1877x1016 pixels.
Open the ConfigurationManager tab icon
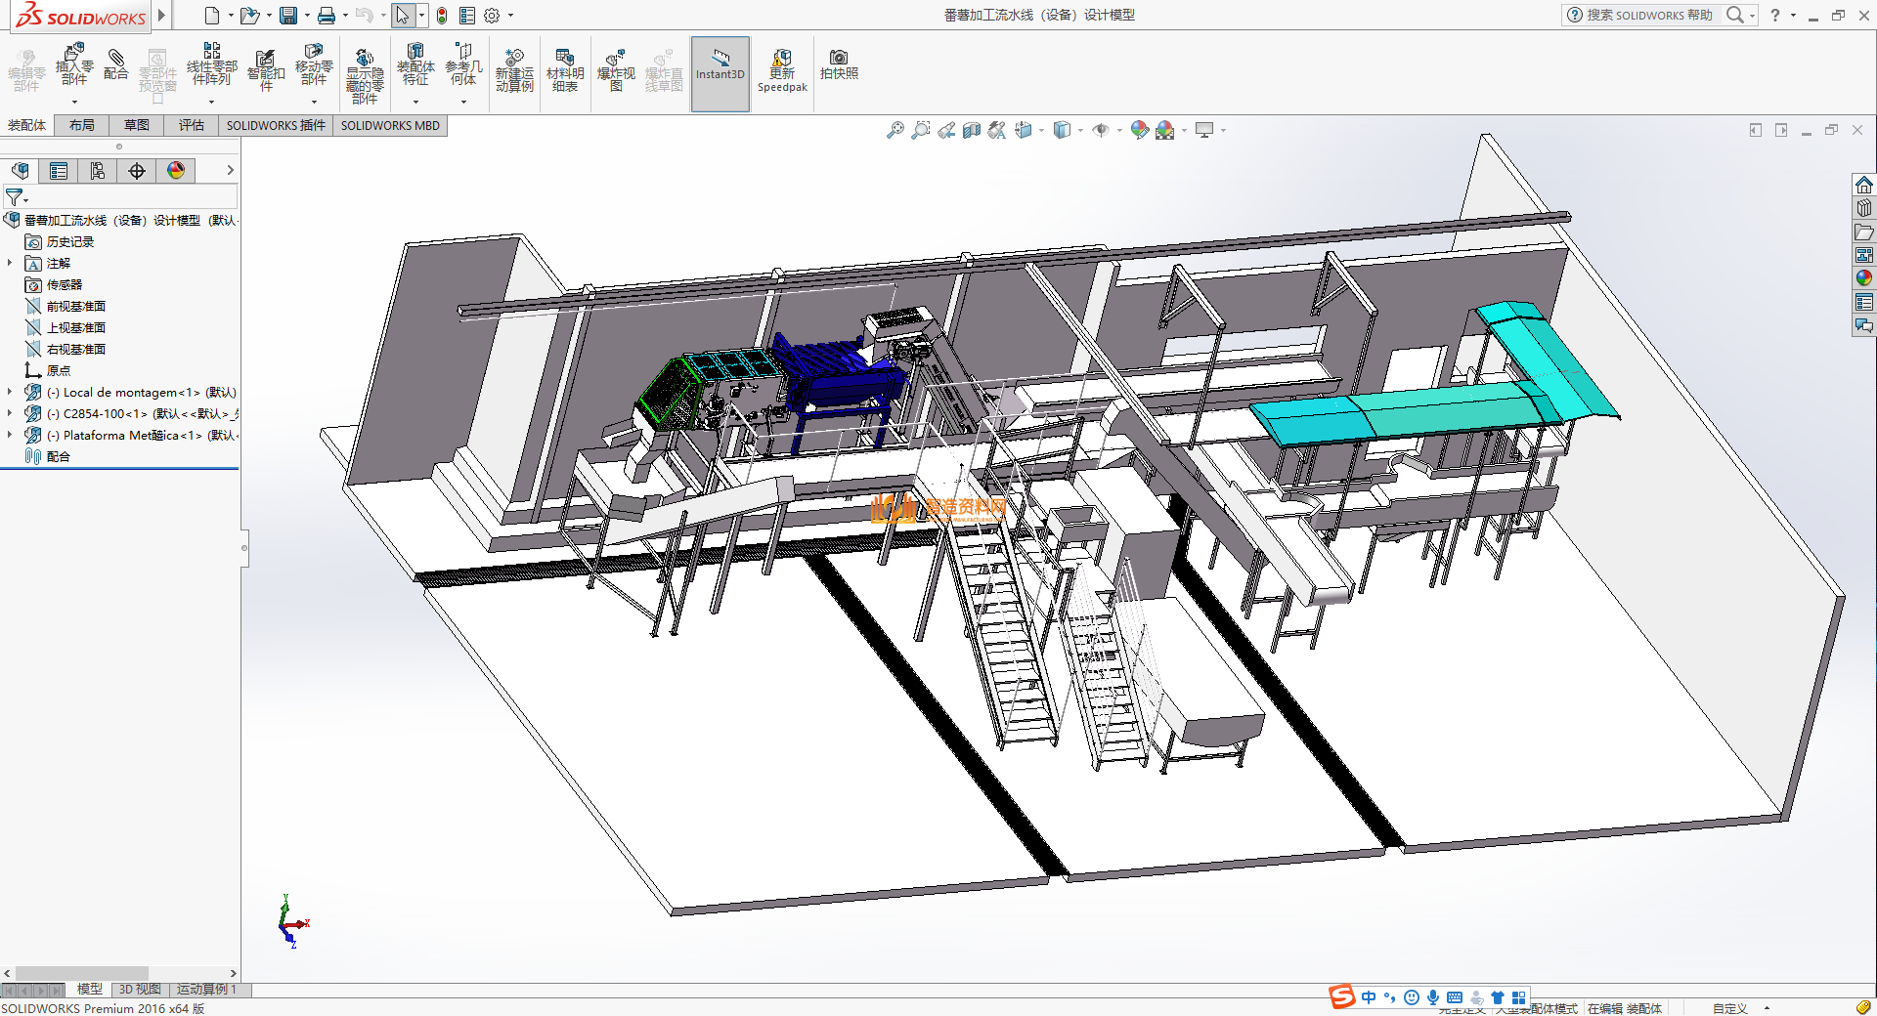point(98,171)
